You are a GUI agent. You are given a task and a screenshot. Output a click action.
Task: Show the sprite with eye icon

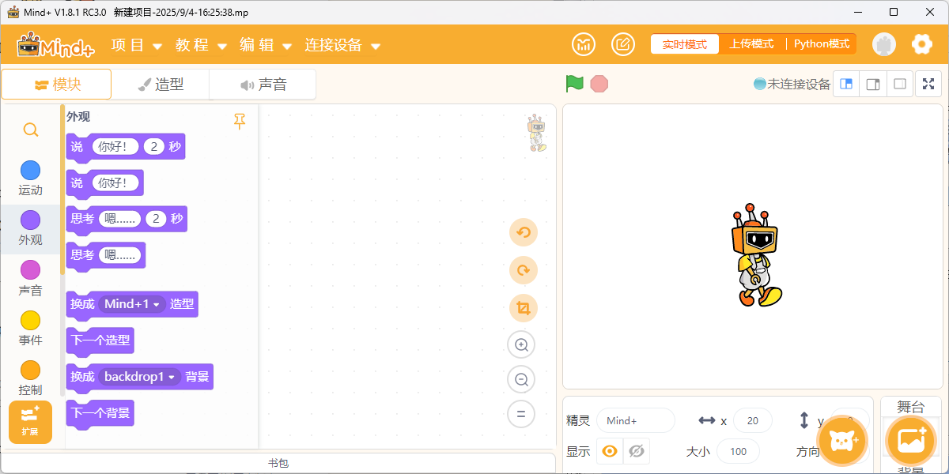click(x=610, y=452)
